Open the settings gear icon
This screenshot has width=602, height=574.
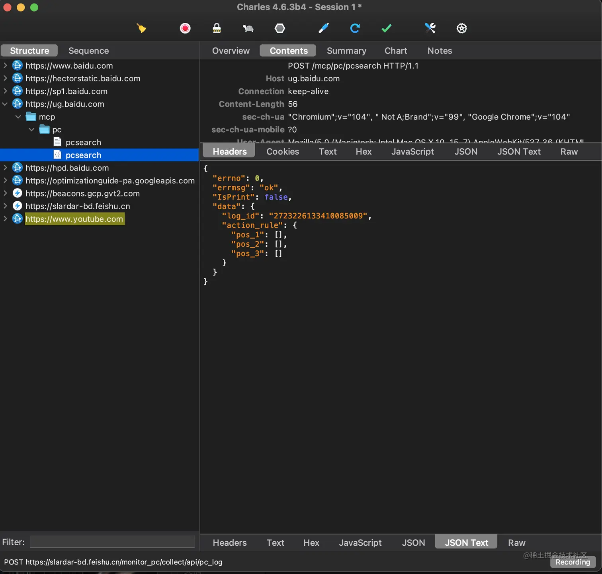pyautogui.click(x=461, y=28)
